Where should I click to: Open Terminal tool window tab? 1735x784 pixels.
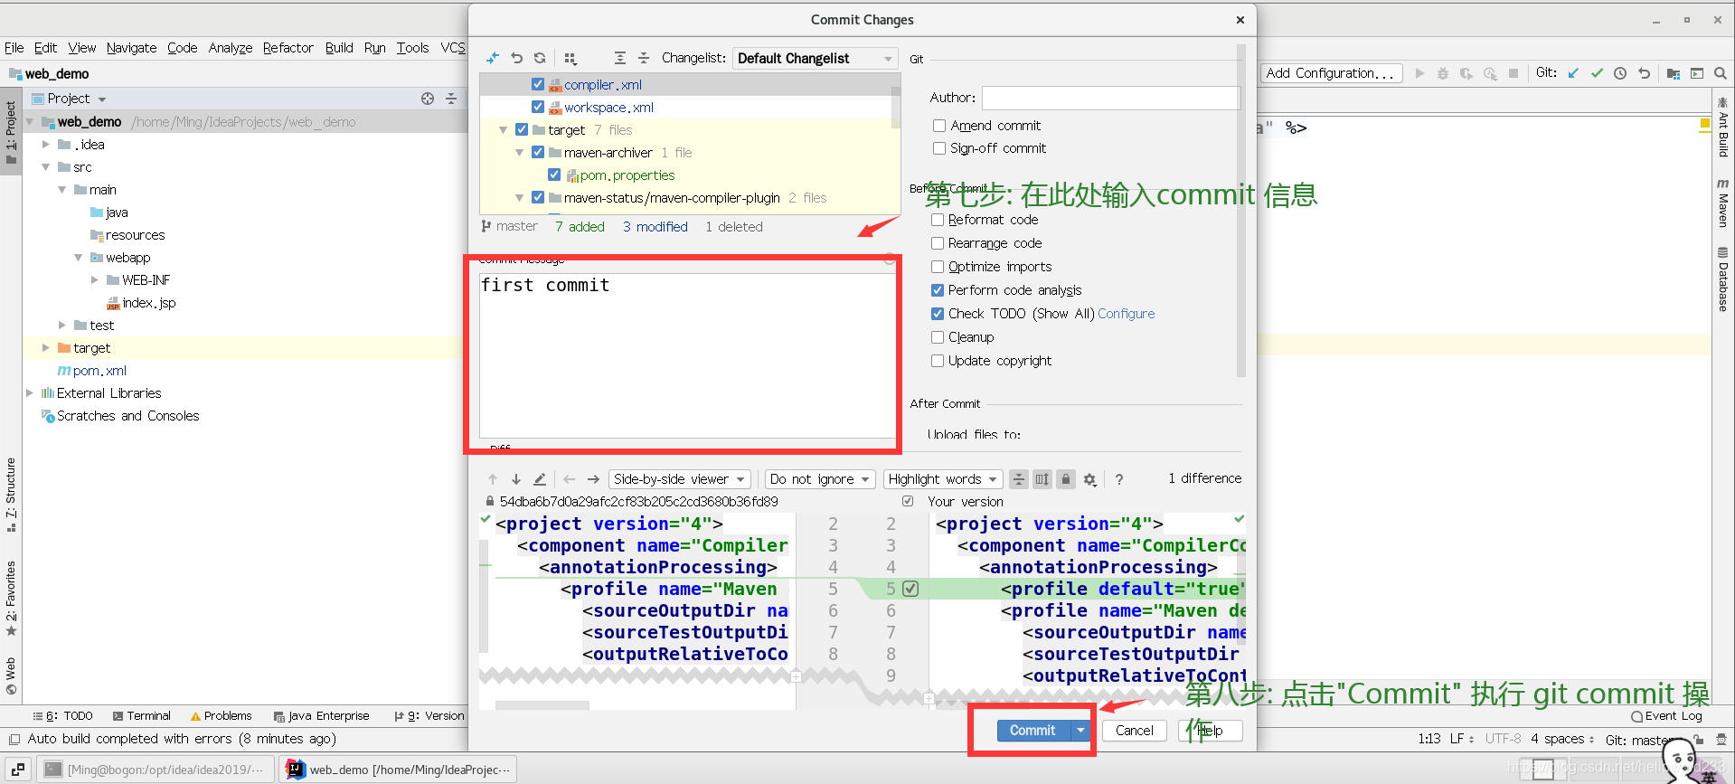[142, 716]
